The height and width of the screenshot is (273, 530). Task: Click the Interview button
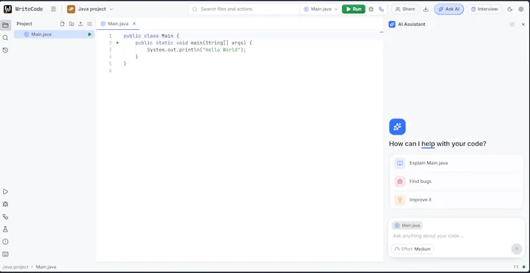tap(484, 9)
